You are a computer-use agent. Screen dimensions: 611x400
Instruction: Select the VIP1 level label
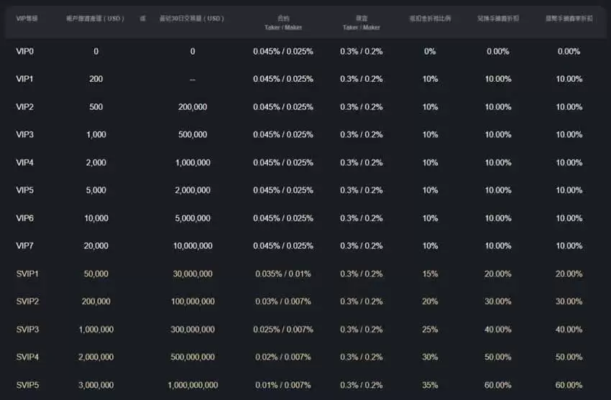coord(25,79)
